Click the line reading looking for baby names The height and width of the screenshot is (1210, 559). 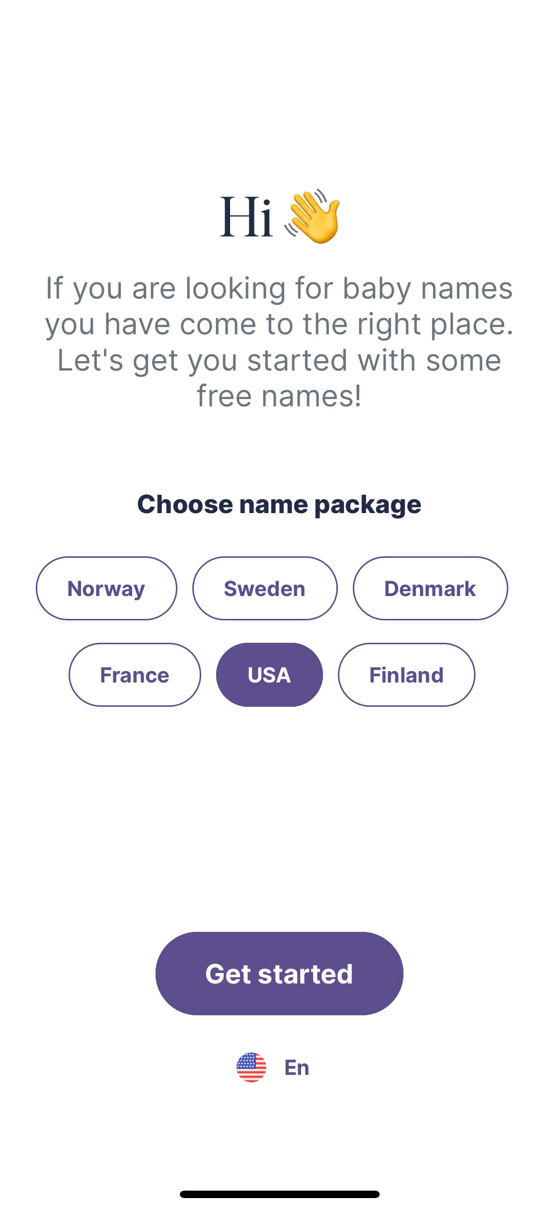click(x=279, y=288)
